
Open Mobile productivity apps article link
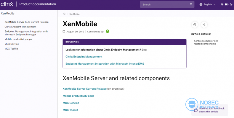(78, 96)
